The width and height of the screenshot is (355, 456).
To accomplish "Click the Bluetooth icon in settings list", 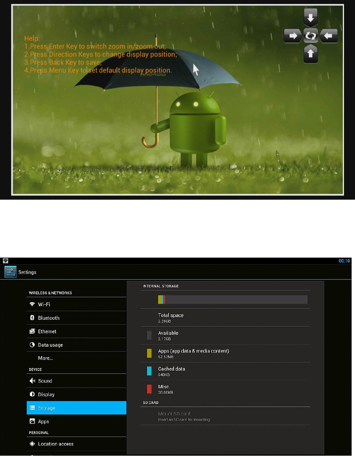I will pyautogui.click(x=32, y=318).
